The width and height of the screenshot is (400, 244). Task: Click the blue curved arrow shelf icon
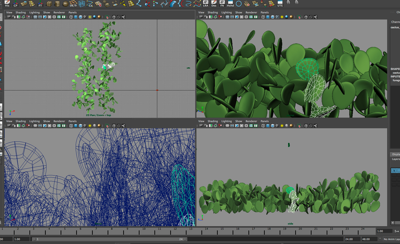tap(173, 4)
